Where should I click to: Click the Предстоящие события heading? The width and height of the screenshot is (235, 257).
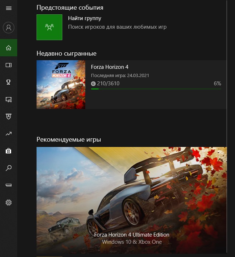pos(70,8)
